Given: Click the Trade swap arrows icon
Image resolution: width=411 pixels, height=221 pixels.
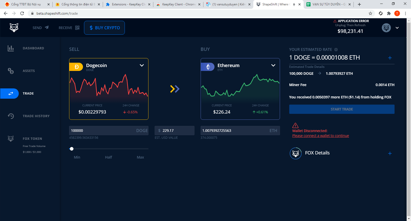Looking at the screenshot, I should tap(11, 94).
